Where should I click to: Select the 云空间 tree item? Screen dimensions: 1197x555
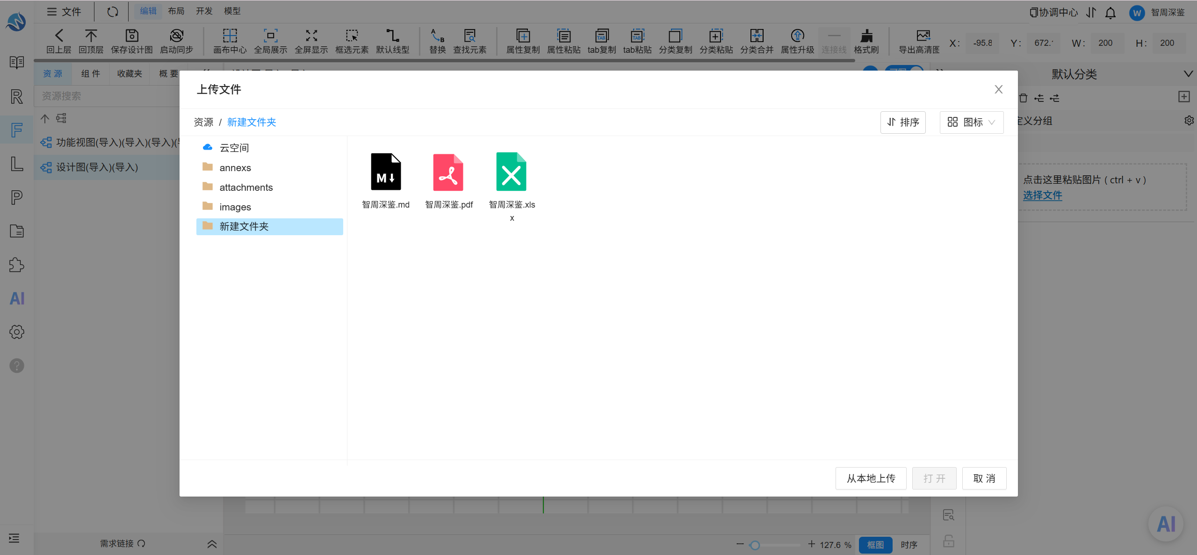pos(270,148)
